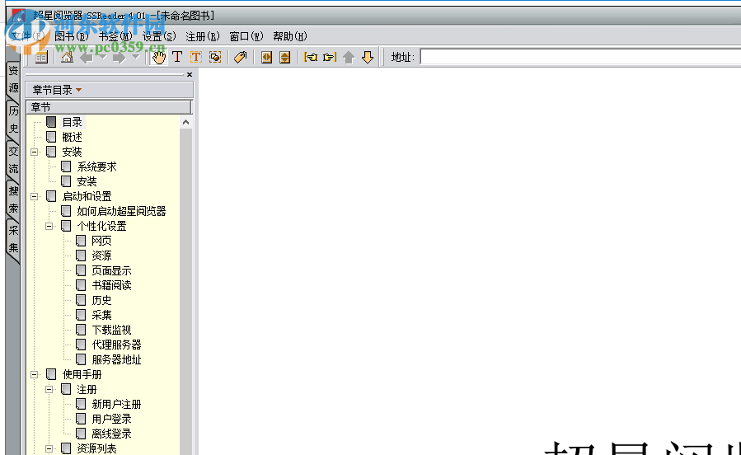Viewport: 741px width, 455px height.
Task: Collapse the 使用手册 tree node
Action: pyautogui.click(x=34, y=375)
